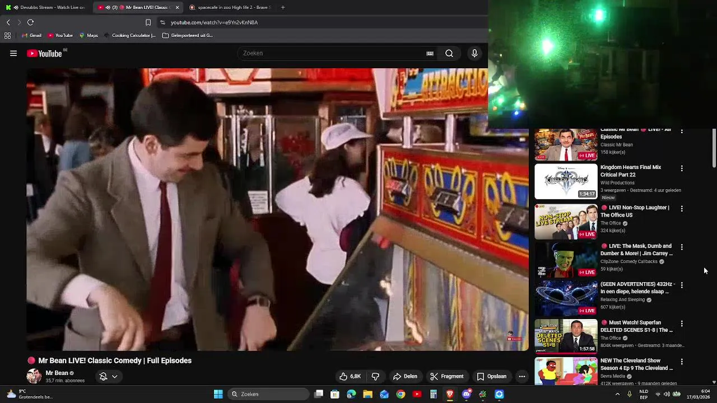
Task: Open YouTube bookmark
Action: (x=60, y=35)
